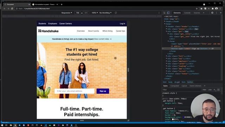Bookmark page using star icon
This screenshot has width=225, height=127.
click(197, 8)
